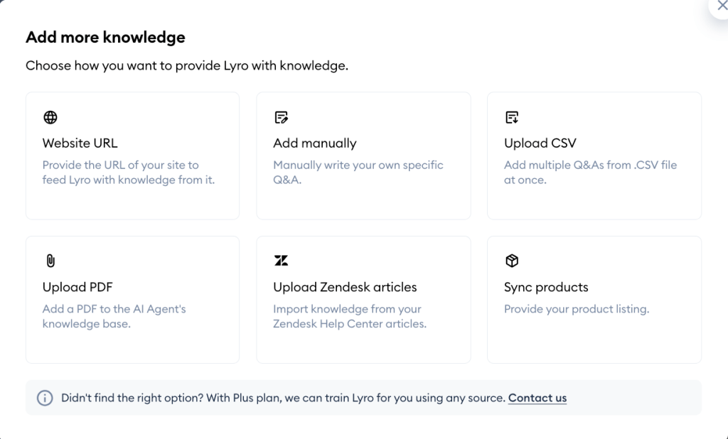Select the Upload CSV option

coord(594,155)
